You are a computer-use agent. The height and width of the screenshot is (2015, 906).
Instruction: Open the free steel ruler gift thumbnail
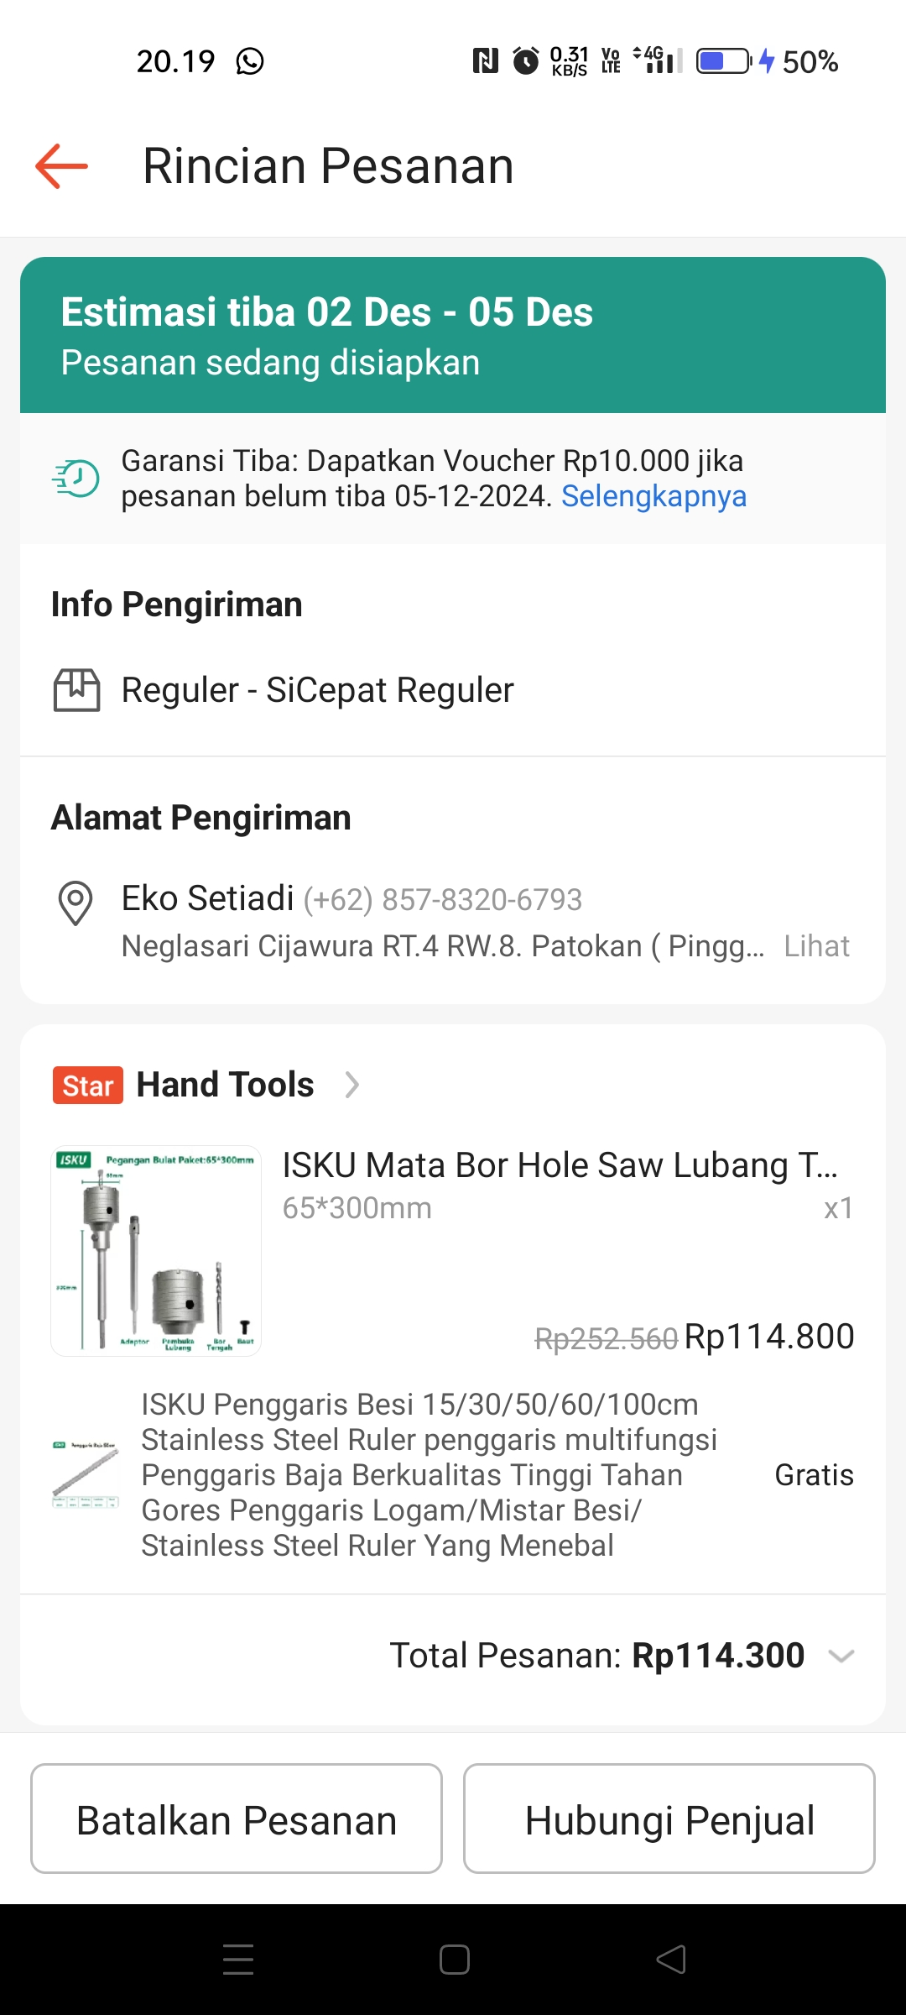tap(86, 1474)
